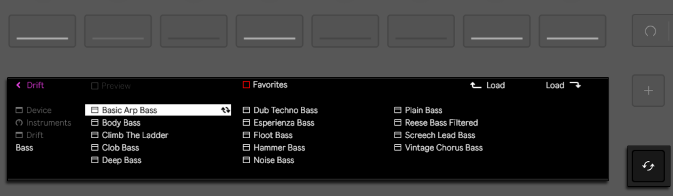673x196 pixels.
Task: Enable the Preview checkbox
Action: tap(95, 86)
